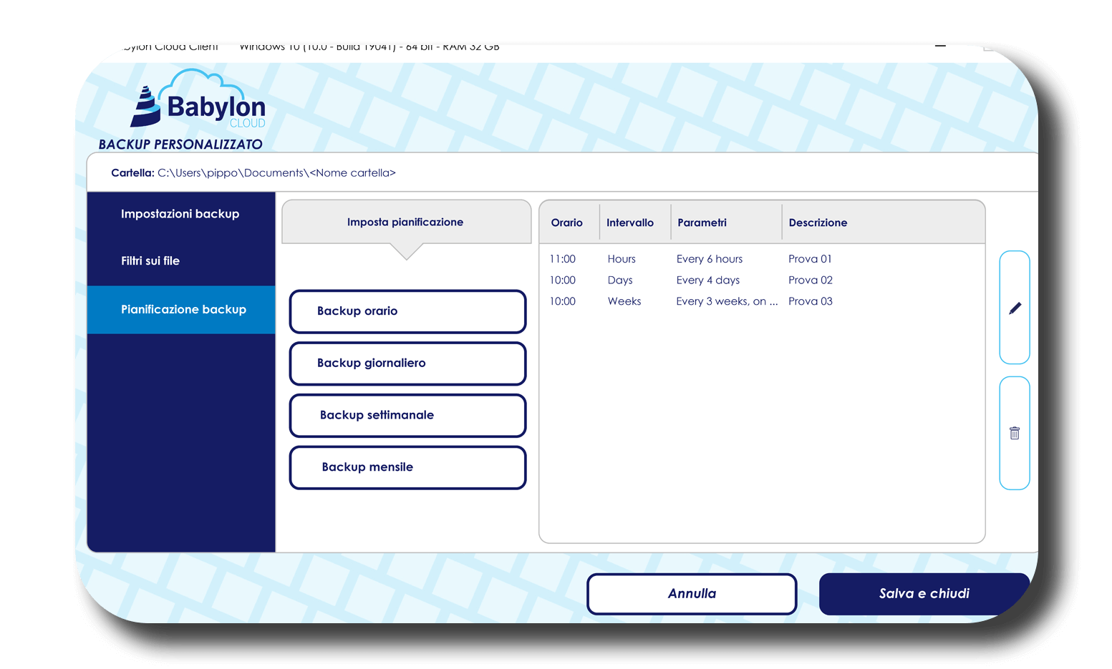Click the Orario column header

click(x=567, y=223)
